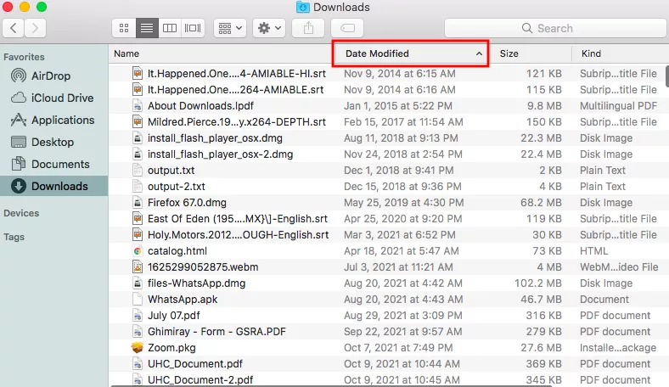Select About Downloads.lpdf file
The height and width of the screenshot is (387, 669).
[200, 106]
